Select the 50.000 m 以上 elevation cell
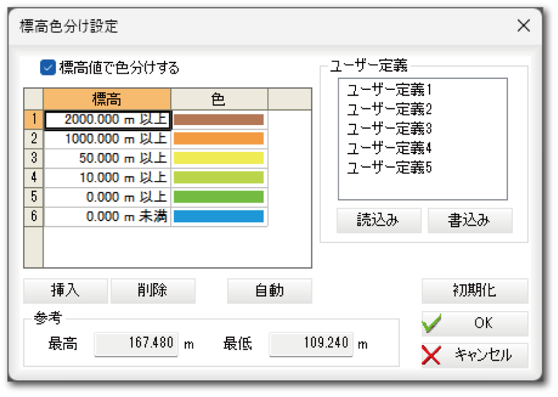The width and height of the screenshot is (558, 397). tap(108, 158)
